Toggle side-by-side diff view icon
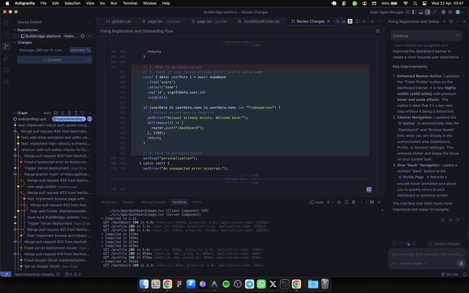This screenshot has width=469, height=293. pos(378,31)
